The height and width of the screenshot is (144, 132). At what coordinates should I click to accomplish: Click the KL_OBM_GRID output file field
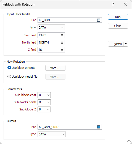pyautogui.click(x=70, y=127)
